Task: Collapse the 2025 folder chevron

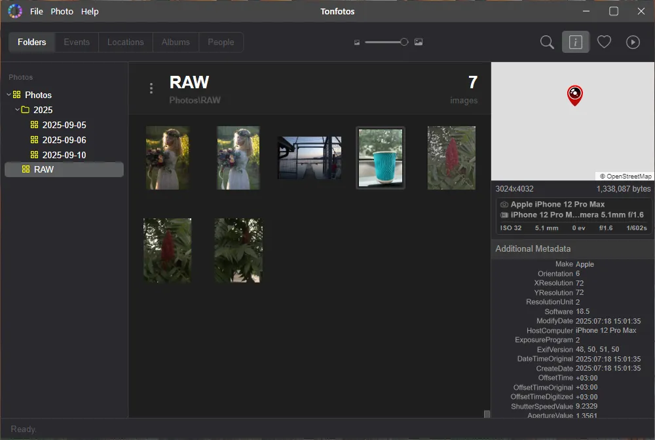Action: coord(17,110)
